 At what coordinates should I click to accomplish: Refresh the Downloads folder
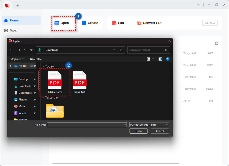[x=121, y=50]
